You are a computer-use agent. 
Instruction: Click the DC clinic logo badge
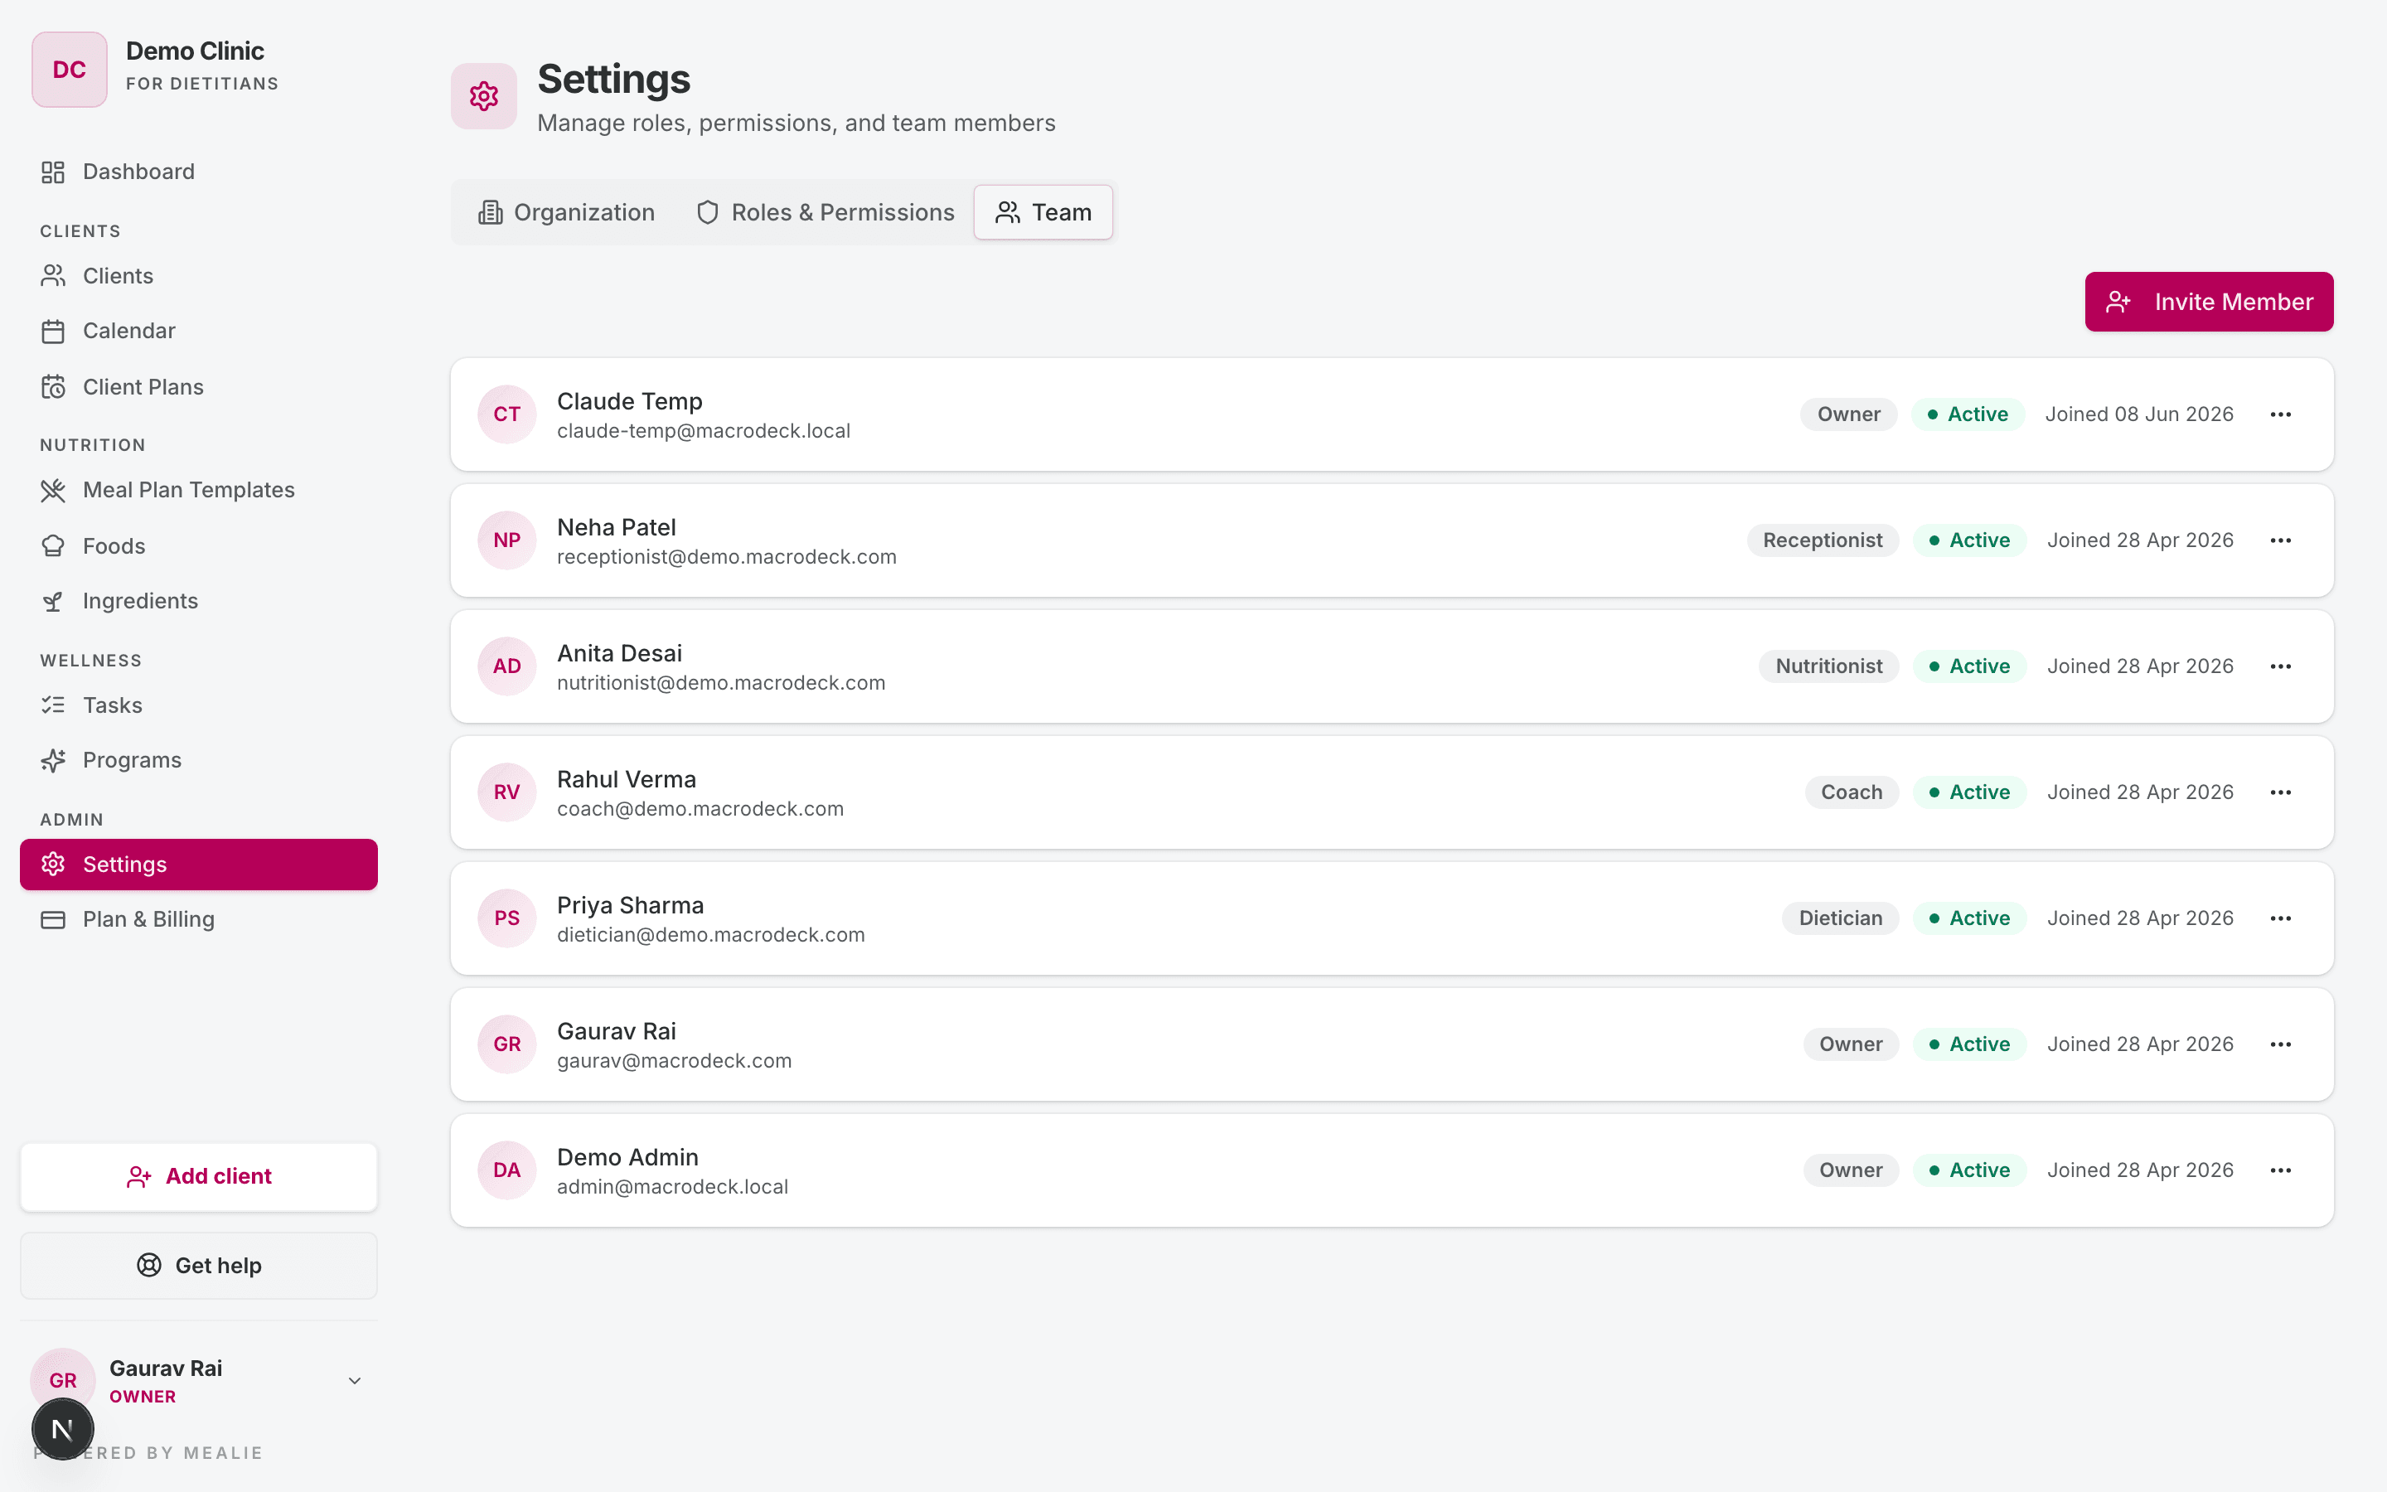69,69
